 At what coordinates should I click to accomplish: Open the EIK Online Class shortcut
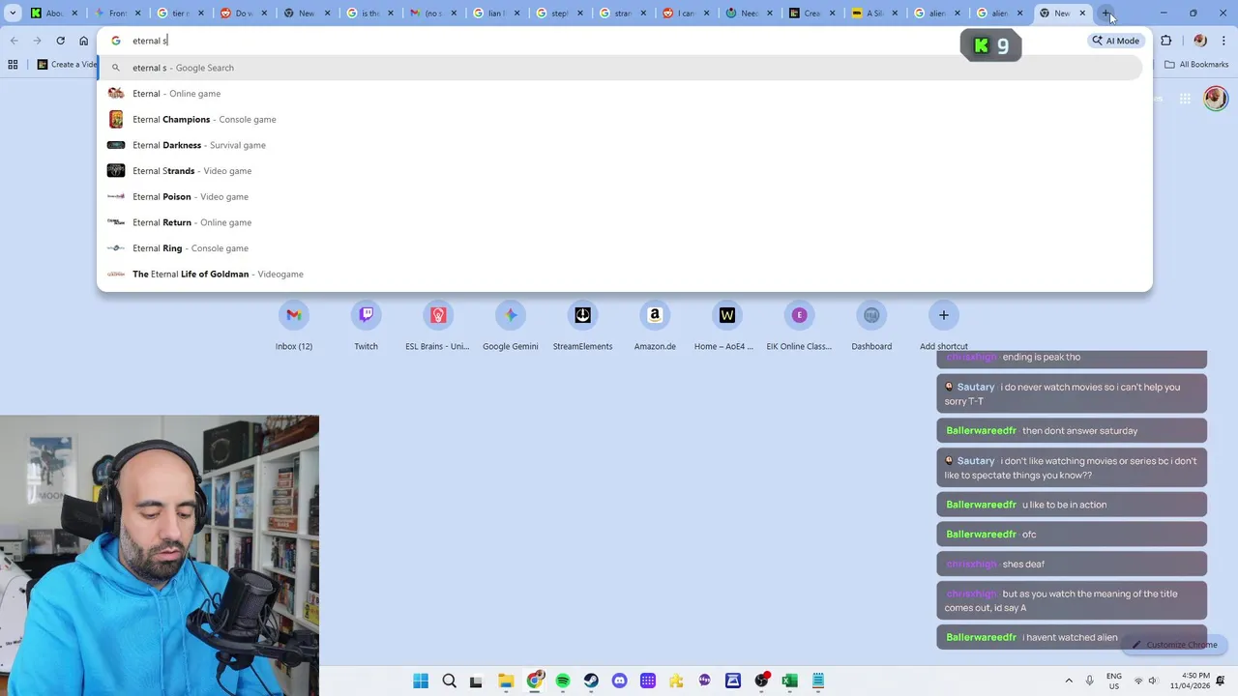click(799, 325)
